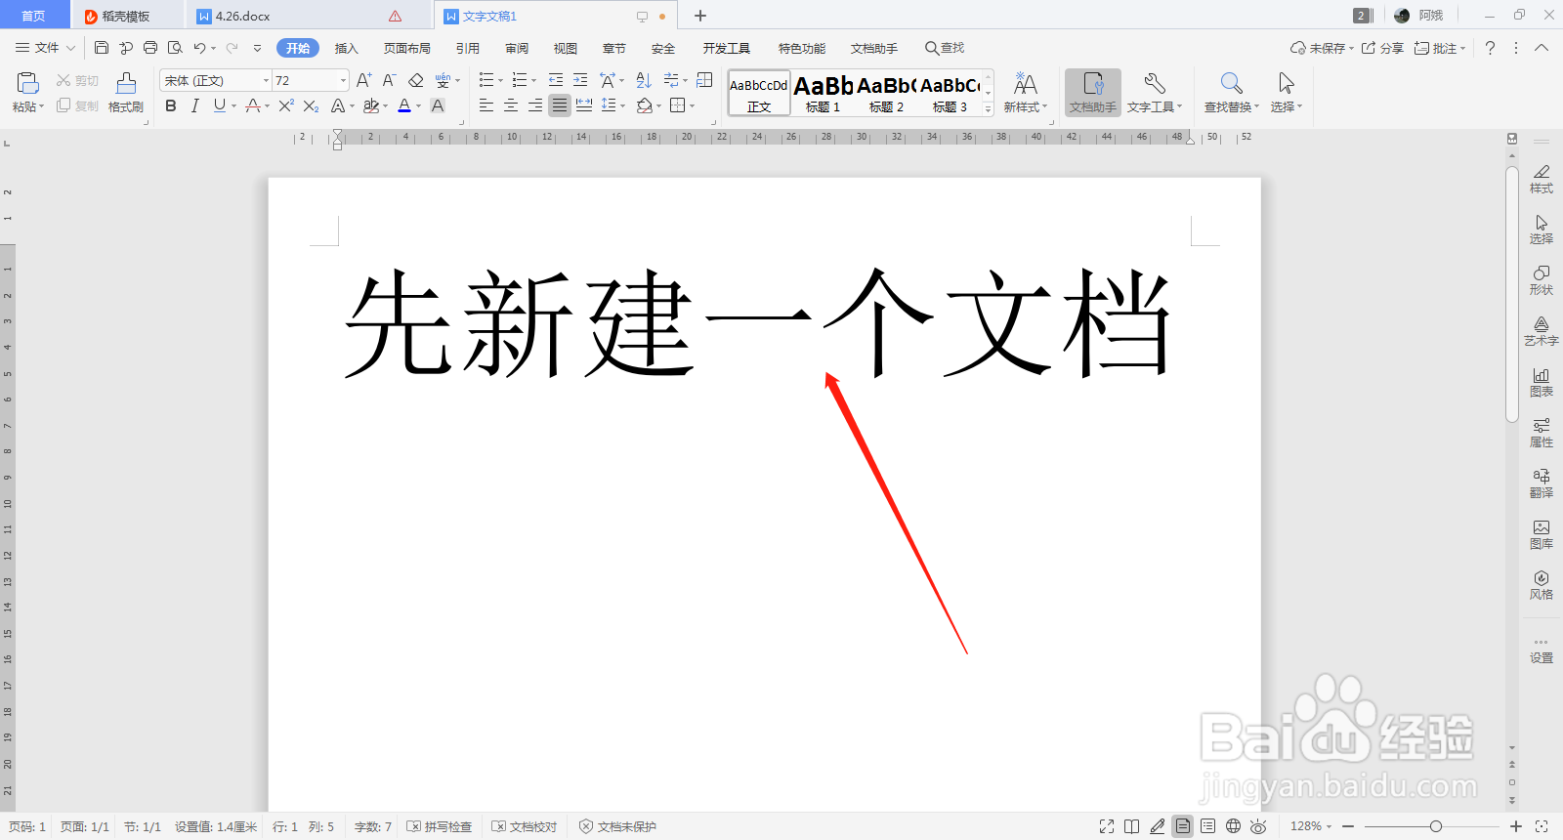
Task: Increase font size with A+ icon
Action: point(363,80)
